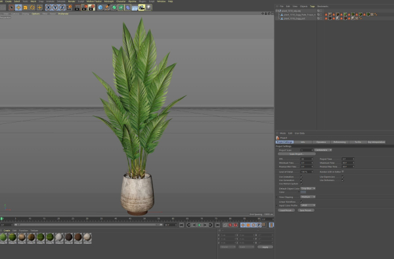This screenshot has width=394, height=259.
Task: Click the green Play Forwards button
Action: [199, 225]
